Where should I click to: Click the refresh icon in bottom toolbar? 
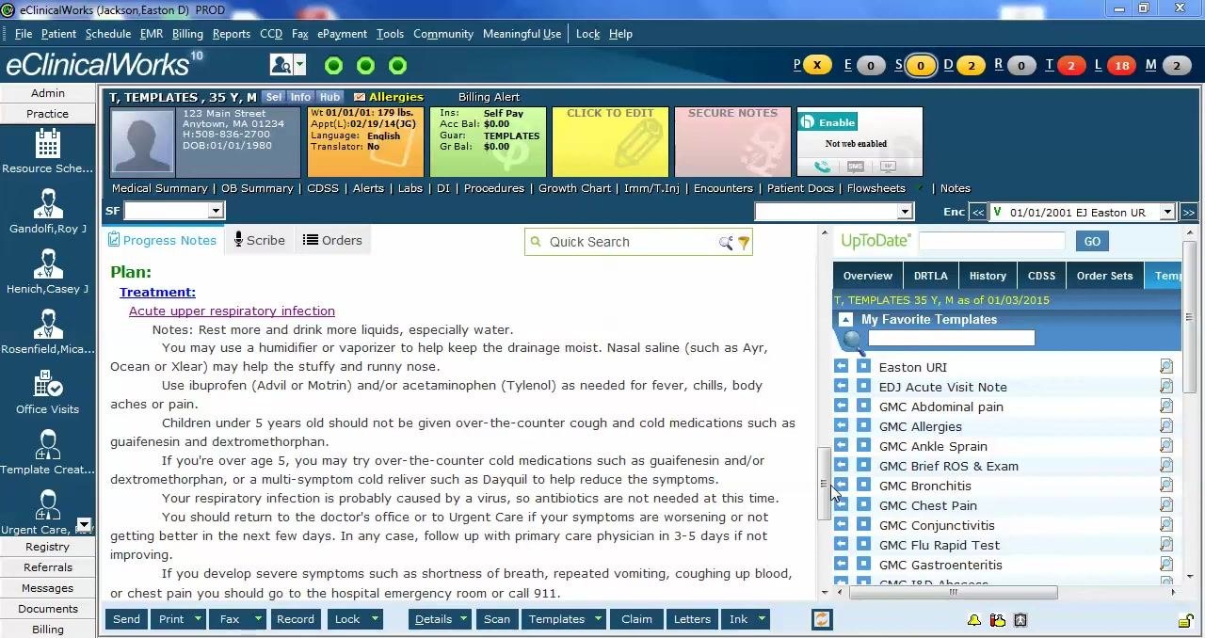[822, 619]
